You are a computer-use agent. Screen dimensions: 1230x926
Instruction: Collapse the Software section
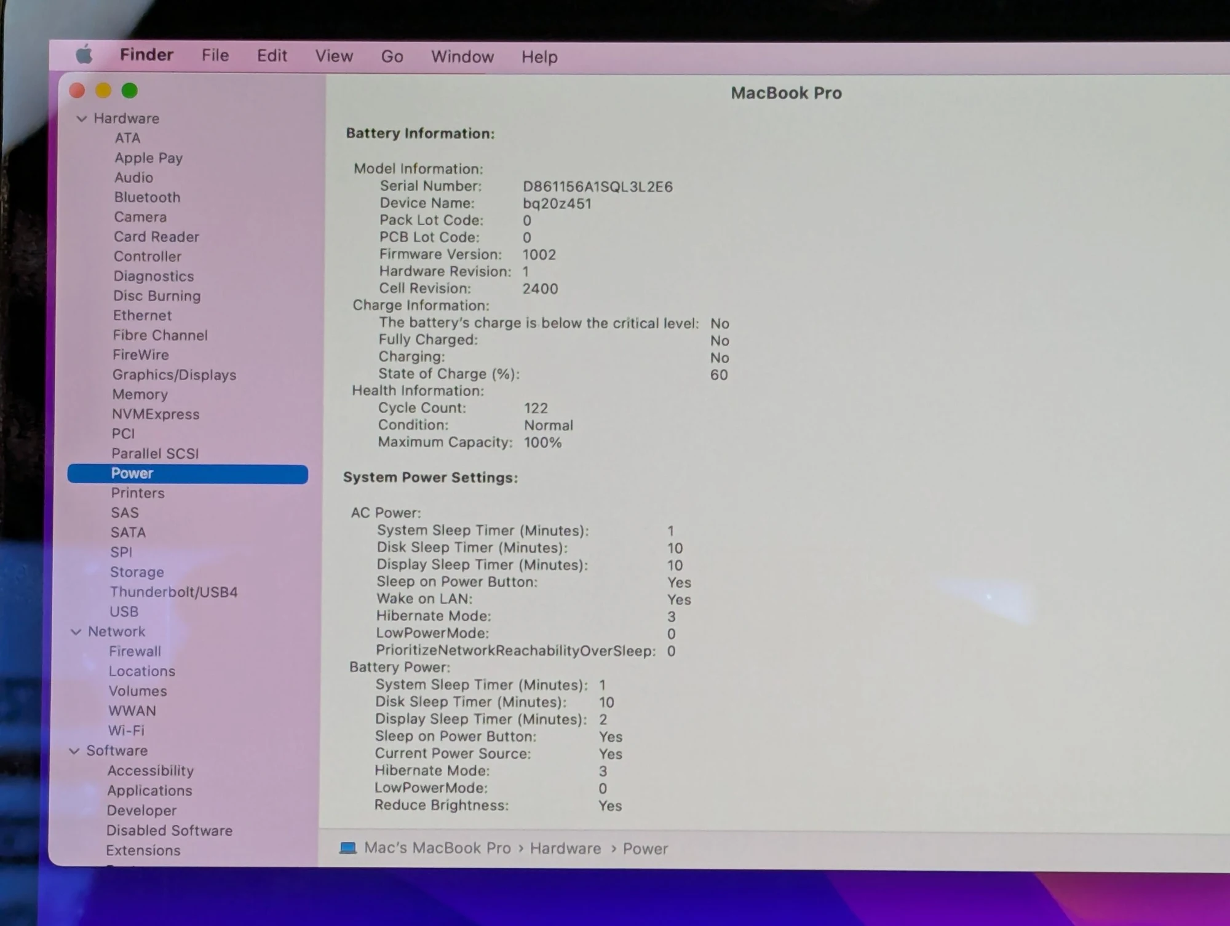pyautogui.click(x=74, y=751)
